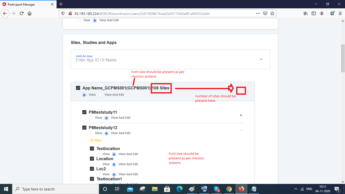Bookmark this page using the star icon
Viewport: 345px width, 194px height.
click(272, 13)
